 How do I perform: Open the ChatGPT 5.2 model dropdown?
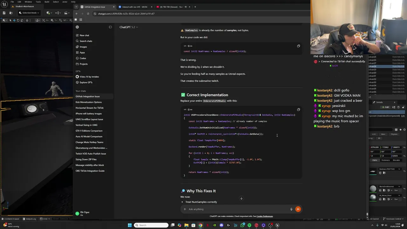129,27
